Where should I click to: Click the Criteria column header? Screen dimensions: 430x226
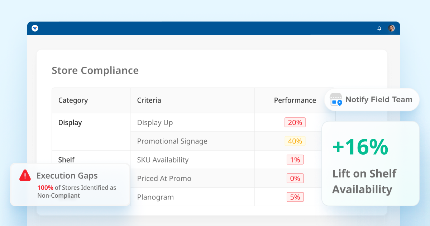pyautogui.click(x=149, y=100)
